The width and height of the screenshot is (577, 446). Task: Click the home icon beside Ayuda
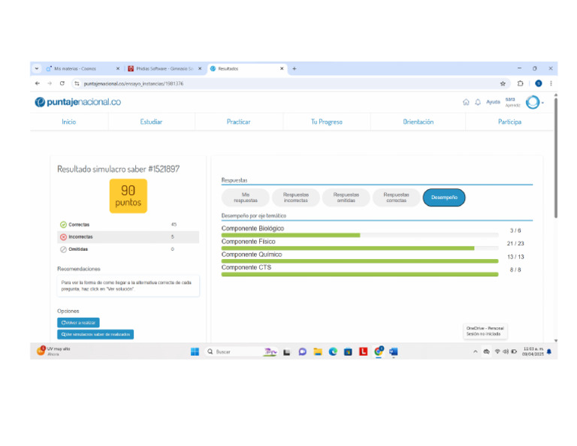(x=466, y=102)
